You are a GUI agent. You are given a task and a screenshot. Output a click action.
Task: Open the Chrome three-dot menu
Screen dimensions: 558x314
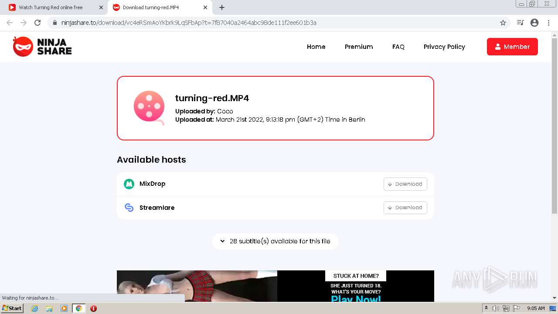point(548,23)
